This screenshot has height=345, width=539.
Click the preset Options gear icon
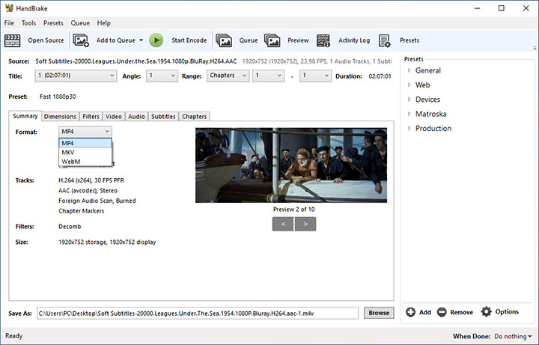click(486, 311)
